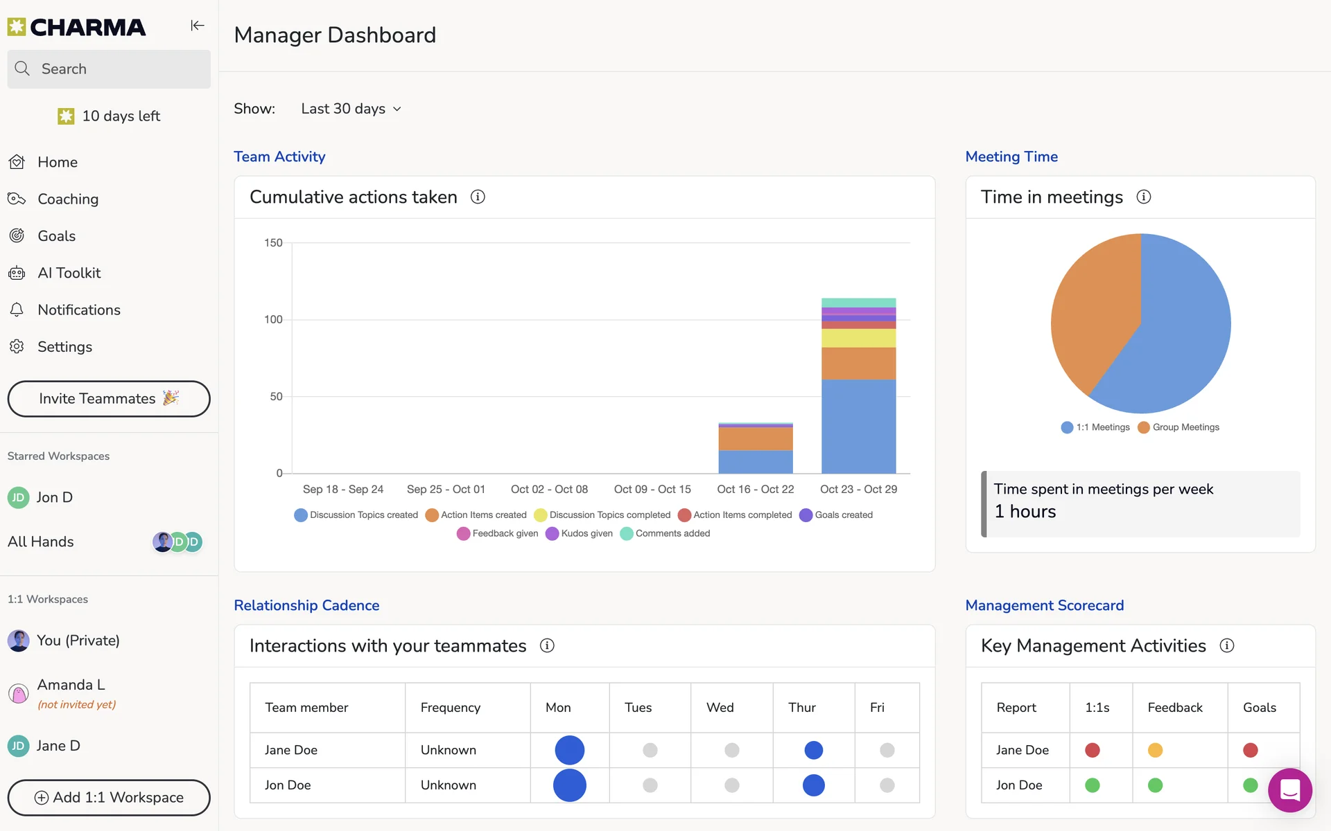The image size is (1331, 831).
Task: Click the Time in meetings info icon
Action: 1144,197
